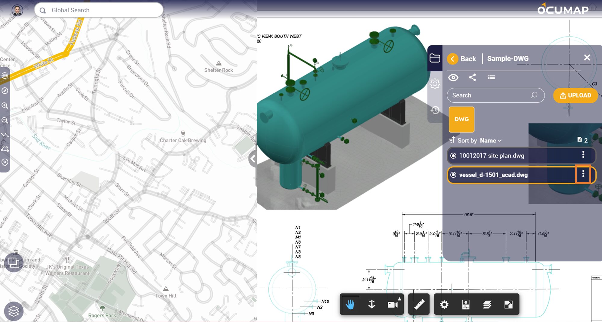Click the file Search field in the panel
Viewport: 602px width, 322px height.
(496, 95)
